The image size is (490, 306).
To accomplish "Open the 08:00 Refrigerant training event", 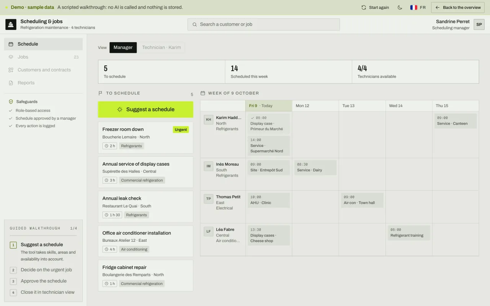I will pyautogui.click(x=409, y=233).
